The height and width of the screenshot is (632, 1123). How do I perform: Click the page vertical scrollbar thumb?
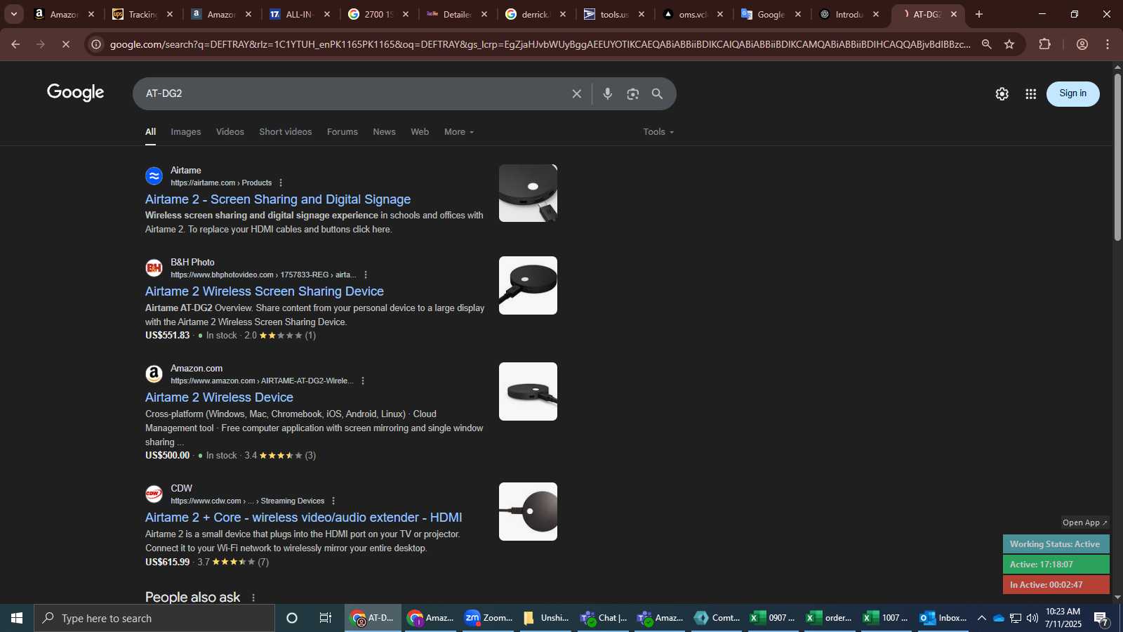[1117, 156]
